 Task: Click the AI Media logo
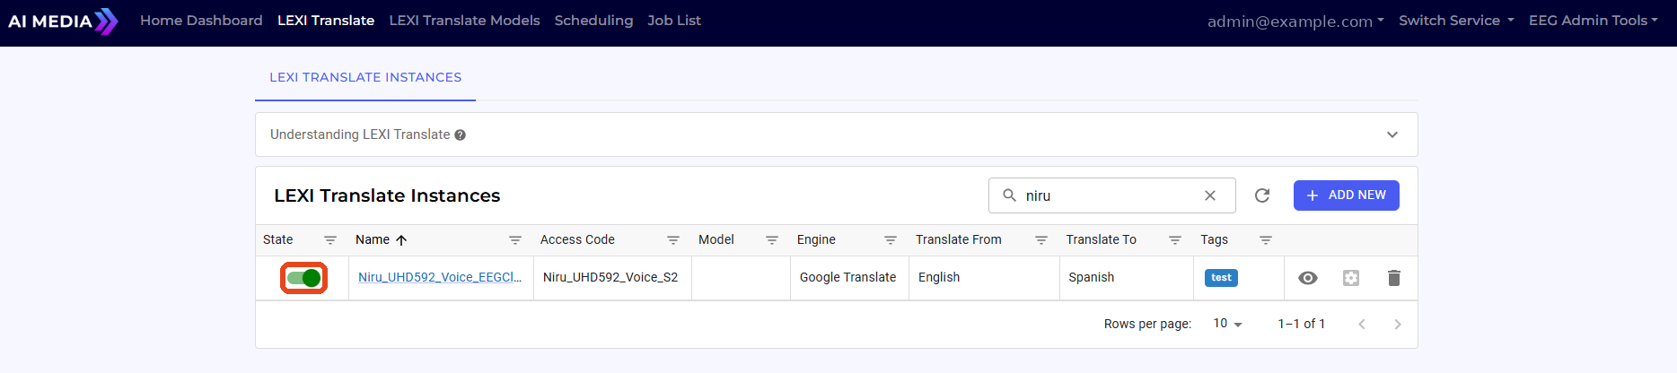pos(63,21)
